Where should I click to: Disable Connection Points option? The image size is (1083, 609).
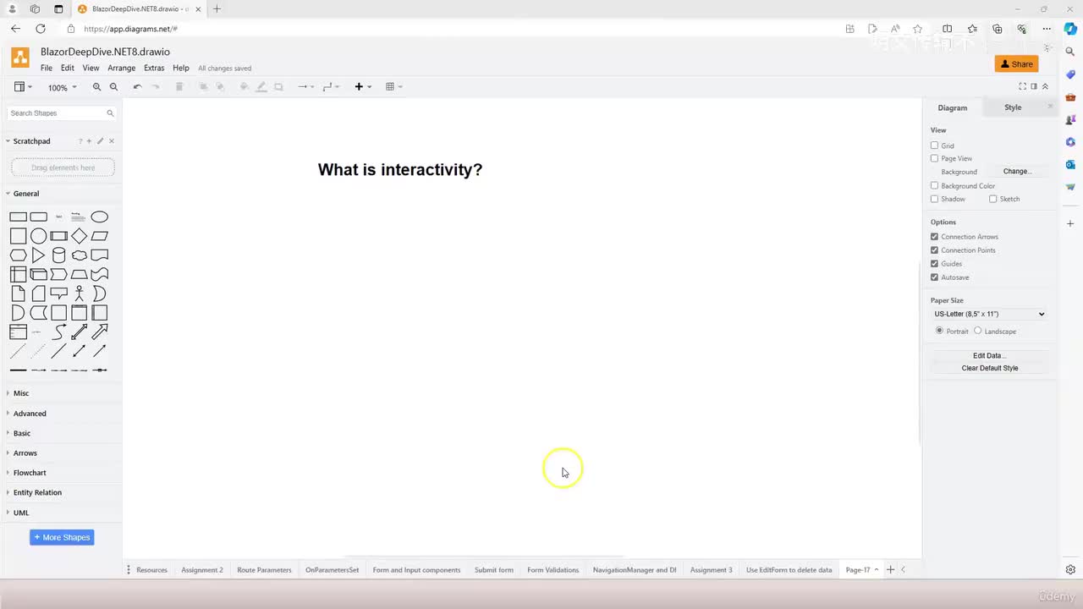[x=935, y=250]
